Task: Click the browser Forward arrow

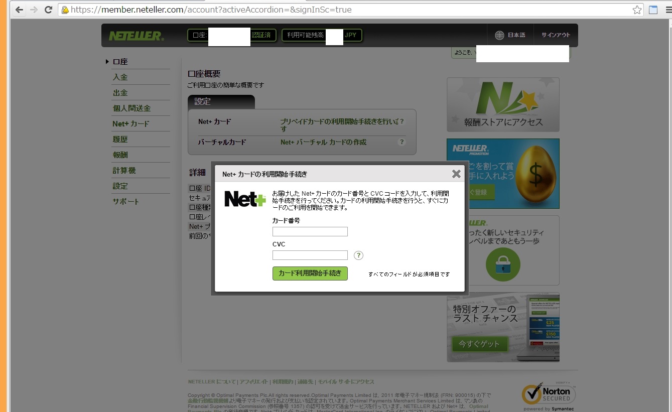Action: point(34,10)
